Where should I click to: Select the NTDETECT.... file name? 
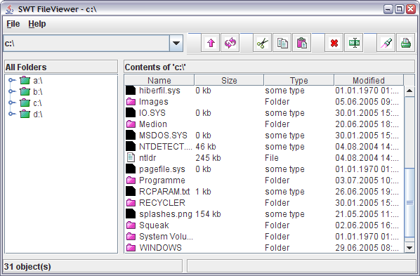click(166, 147)
